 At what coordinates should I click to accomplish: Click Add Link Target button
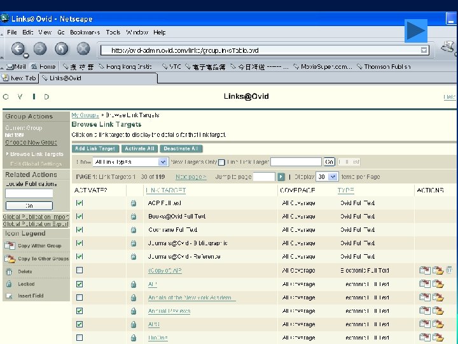click(x=95, y=148)
